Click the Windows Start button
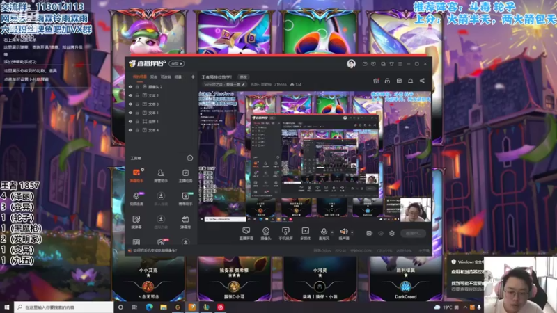The image size is (557, 313). coord(6,307)
